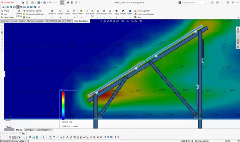Image resolution: width=240 pixels, height=142 pixels.
Task: Switch to the Evaluate tab
Action: click(39, 21)
